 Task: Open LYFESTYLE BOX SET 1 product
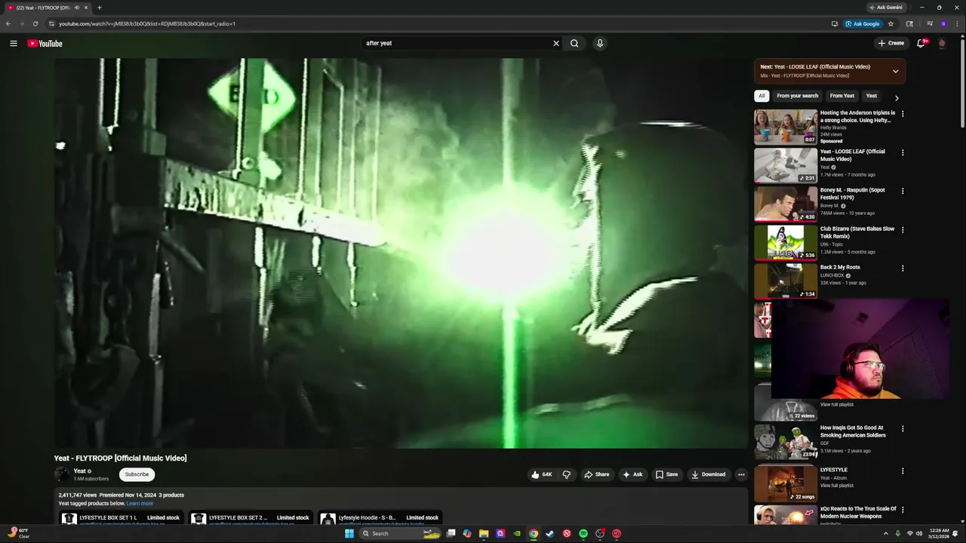click(x=121, y=518)
